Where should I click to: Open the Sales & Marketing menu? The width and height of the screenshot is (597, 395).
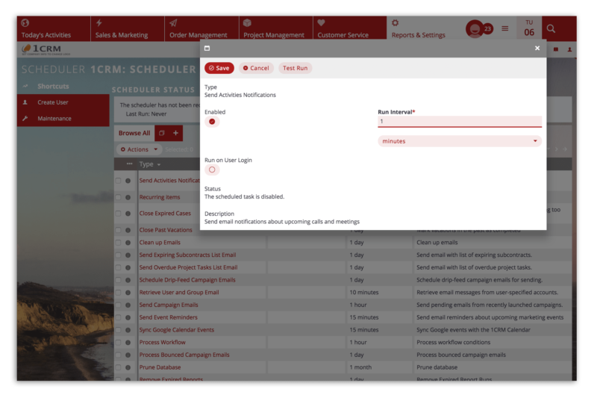point(121,28)
